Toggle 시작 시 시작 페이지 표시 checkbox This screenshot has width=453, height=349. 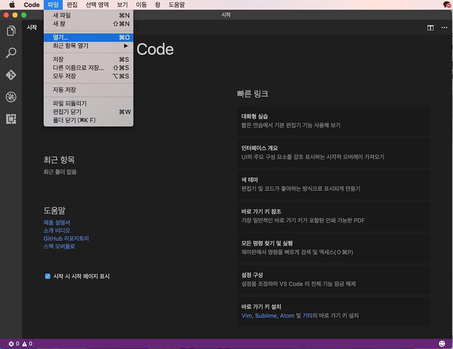point(48,276)
